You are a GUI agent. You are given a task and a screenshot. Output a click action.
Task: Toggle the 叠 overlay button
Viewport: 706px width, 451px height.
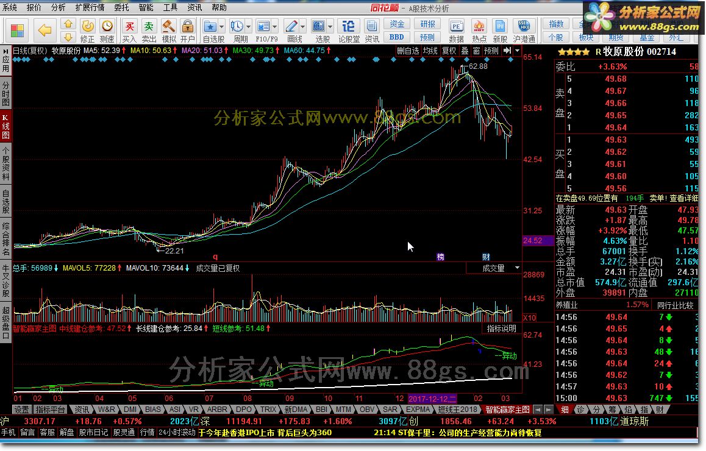[465, 51]
